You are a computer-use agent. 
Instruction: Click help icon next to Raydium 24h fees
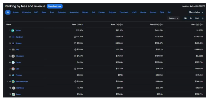[75, 37]
